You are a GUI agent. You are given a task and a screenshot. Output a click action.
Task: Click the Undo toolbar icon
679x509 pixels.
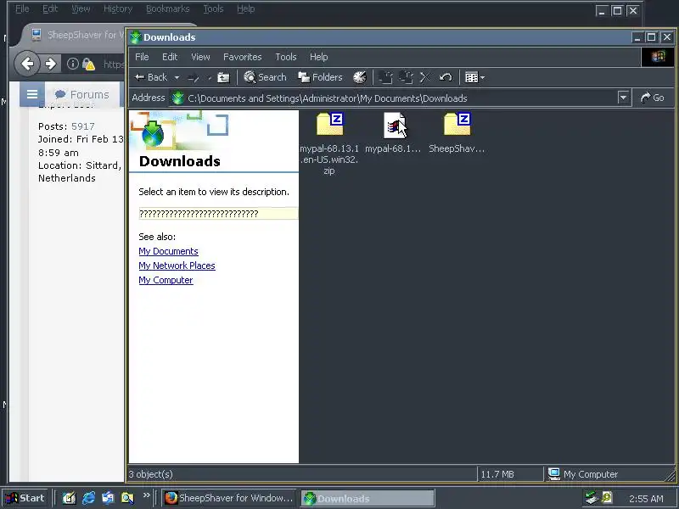(446, 78)
